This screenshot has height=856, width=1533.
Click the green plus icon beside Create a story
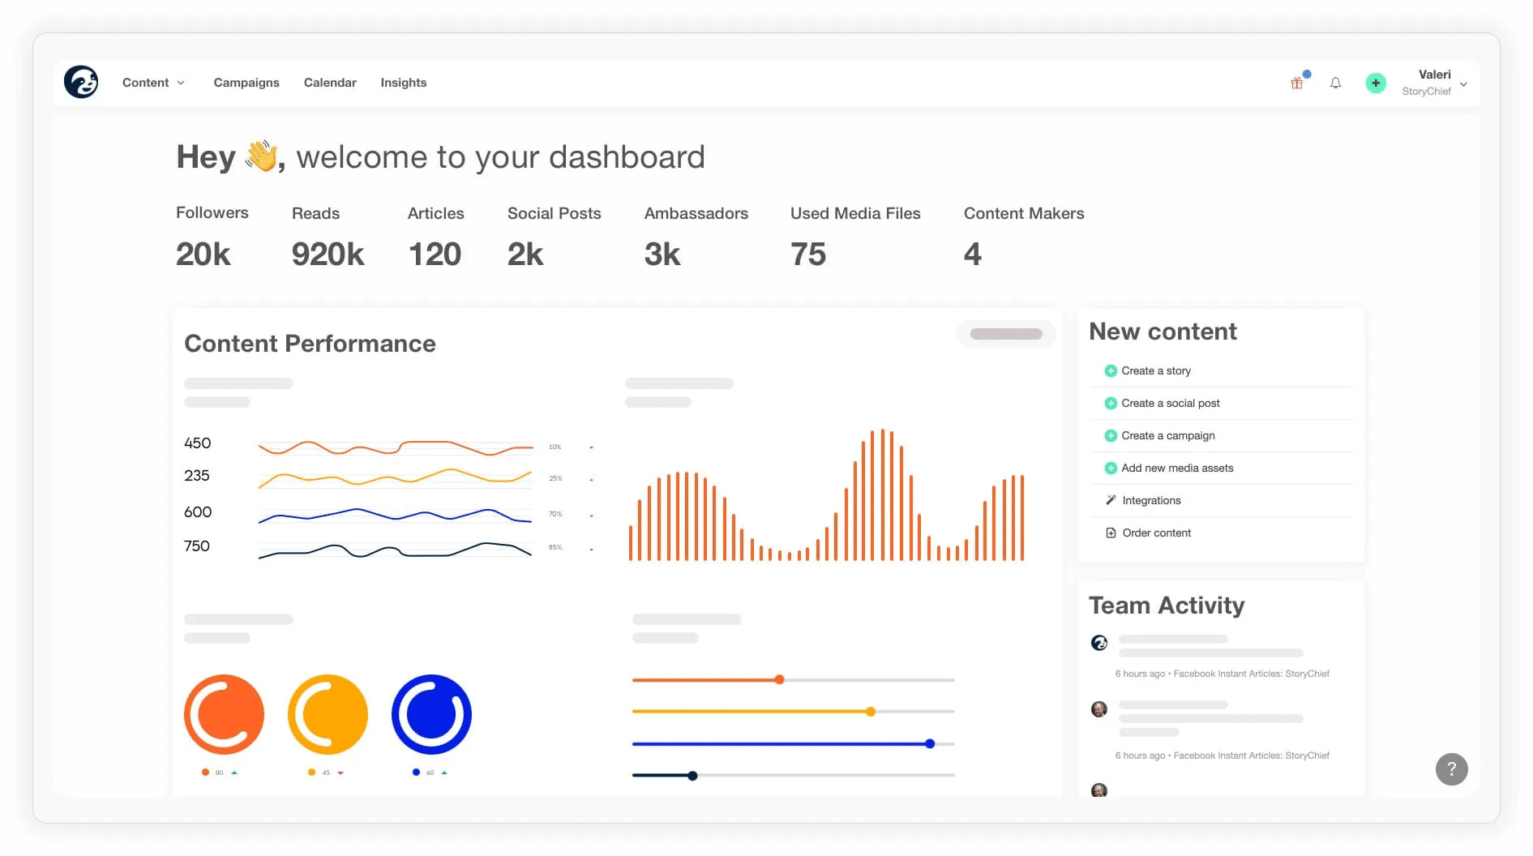click(x=1111, y=370)
